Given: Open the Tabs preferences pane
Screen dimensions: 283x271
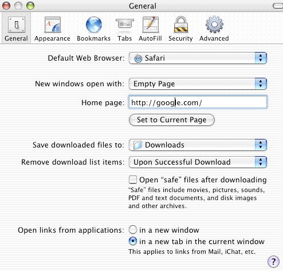Looking at the screenshot, I should pos(124,29).
